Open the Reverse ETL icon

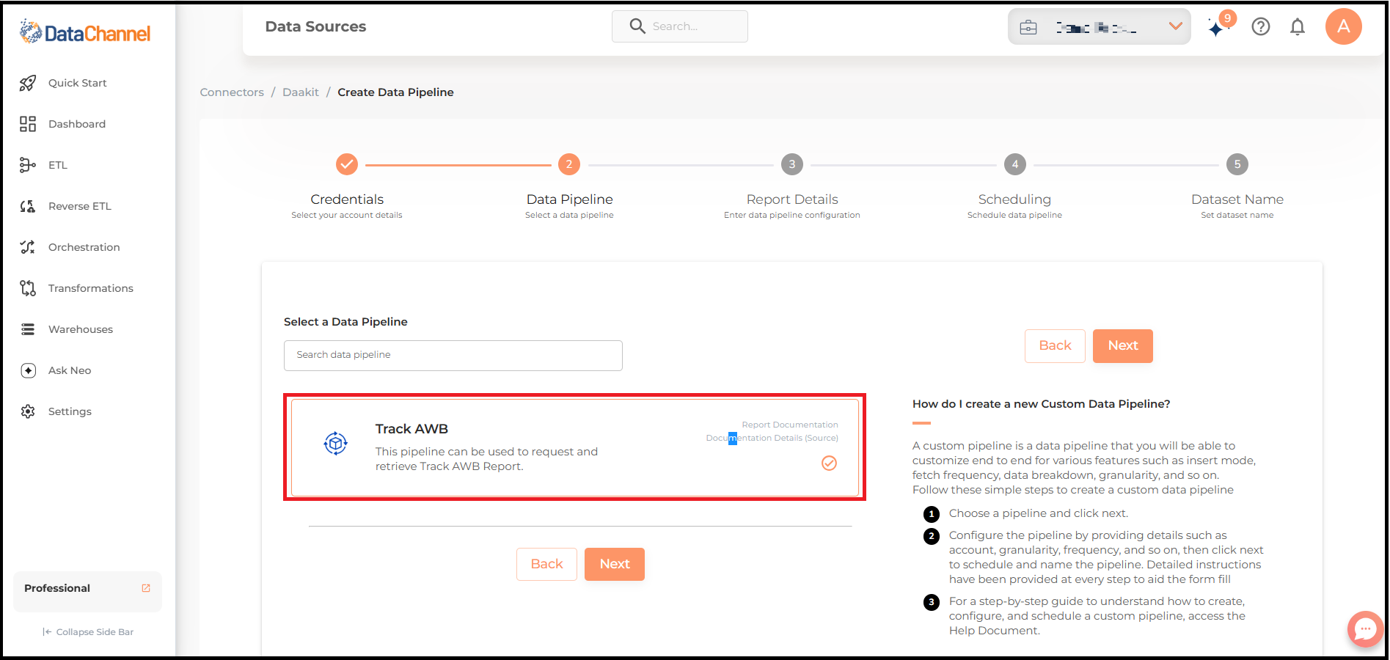[28, 206]
